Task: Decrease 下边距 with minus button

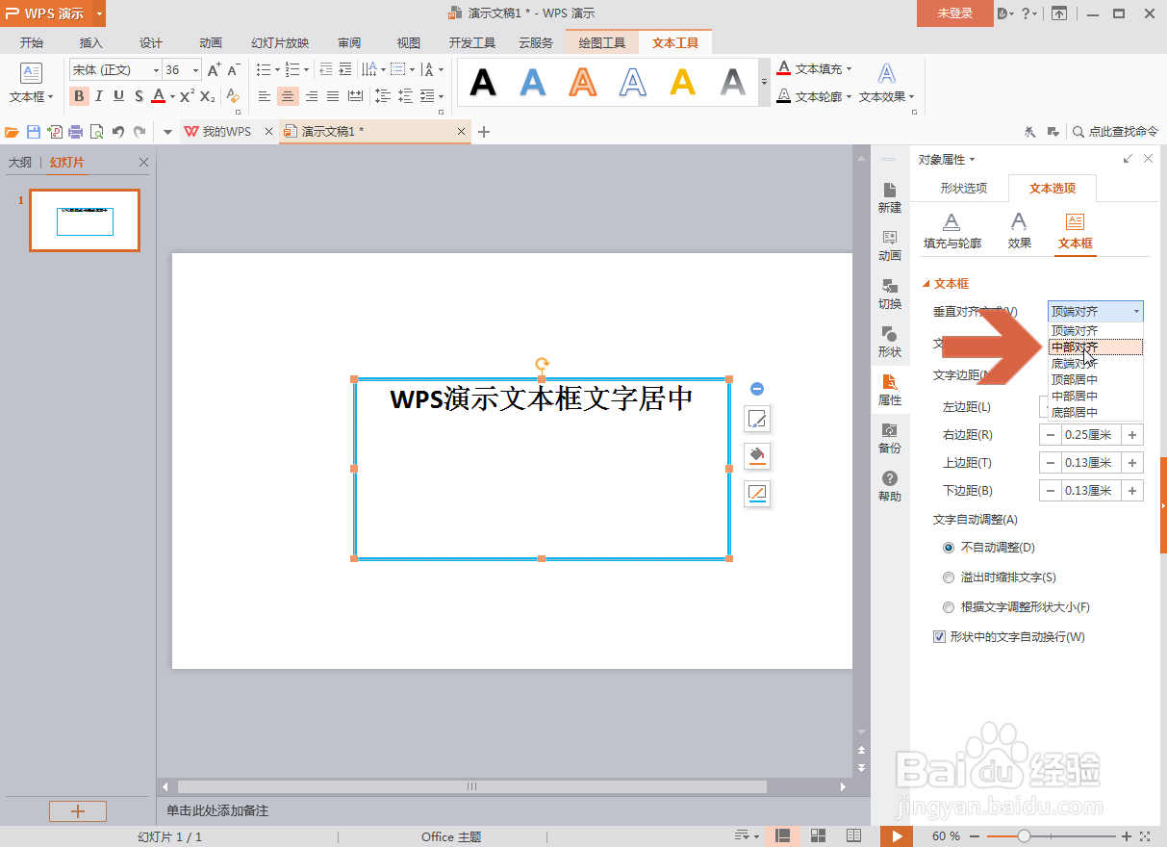Action: [x=1051, y=491]
